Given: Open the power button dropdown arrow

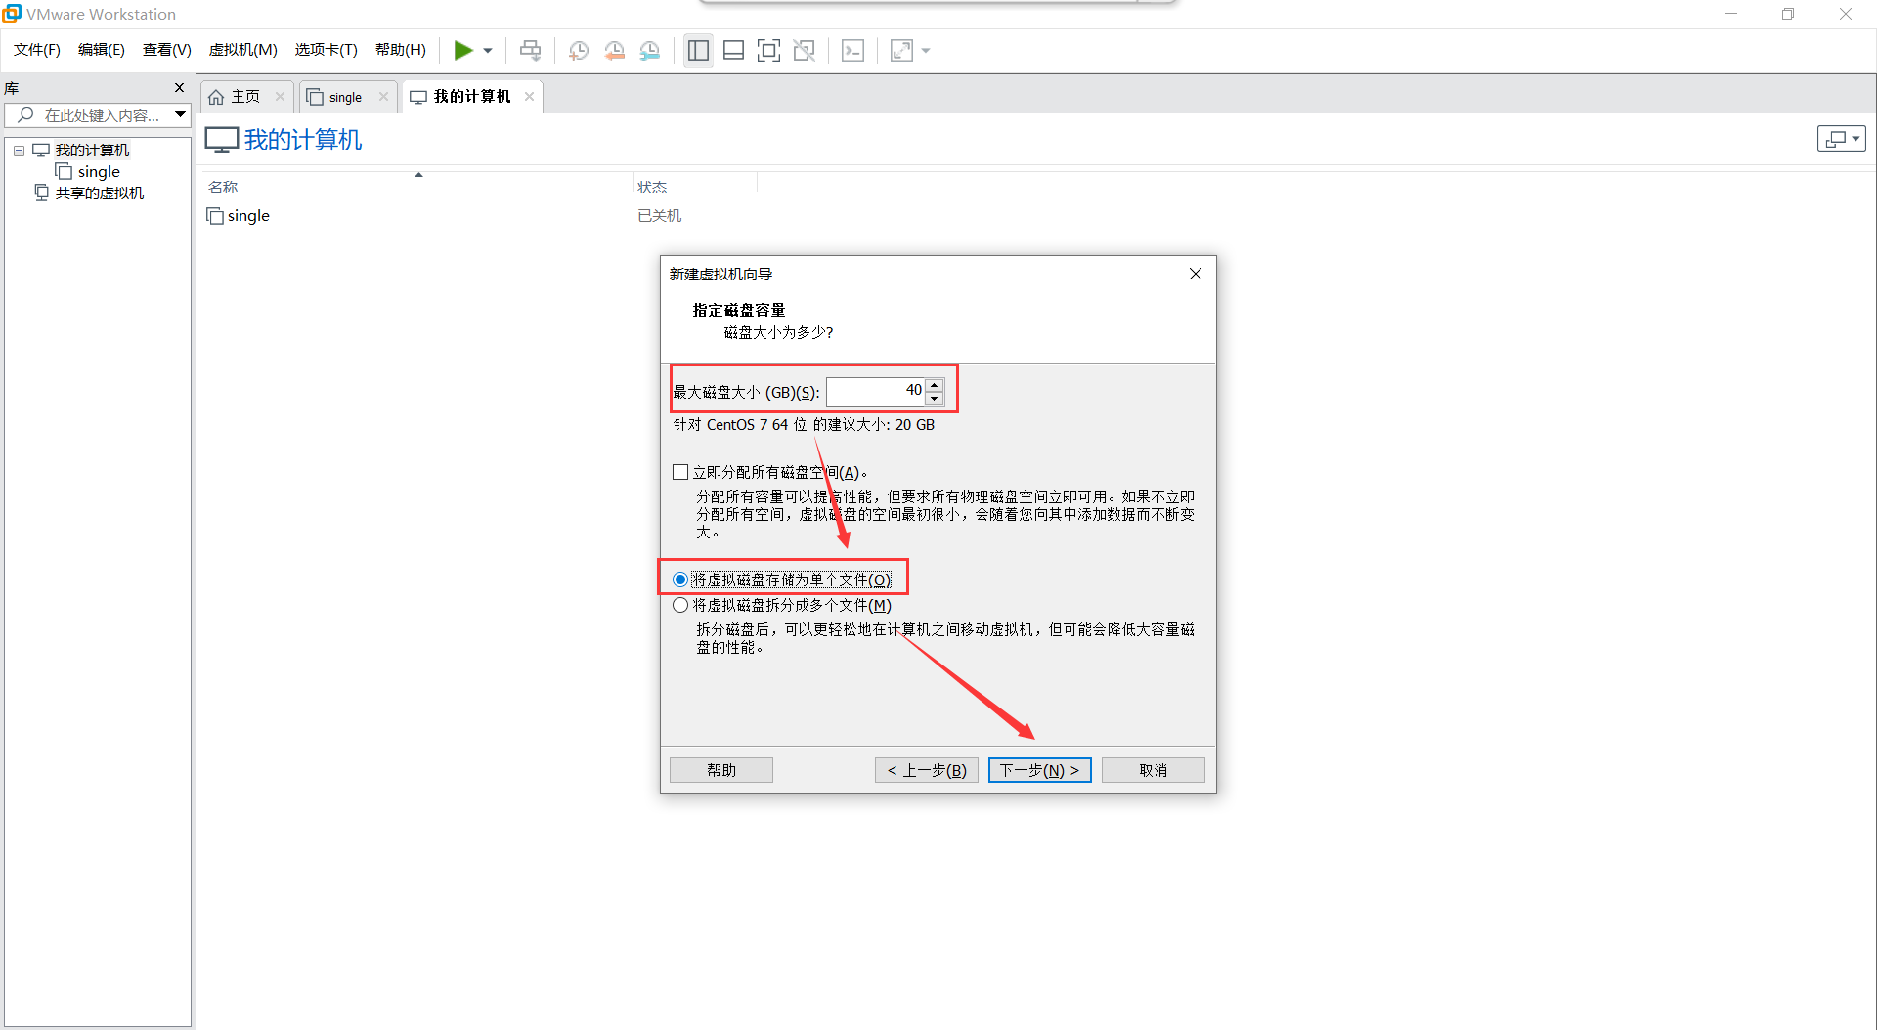Looking at the screenshot, I should coord(488,50).
